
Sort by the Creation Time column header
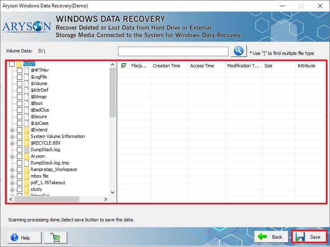pos(169,66)
